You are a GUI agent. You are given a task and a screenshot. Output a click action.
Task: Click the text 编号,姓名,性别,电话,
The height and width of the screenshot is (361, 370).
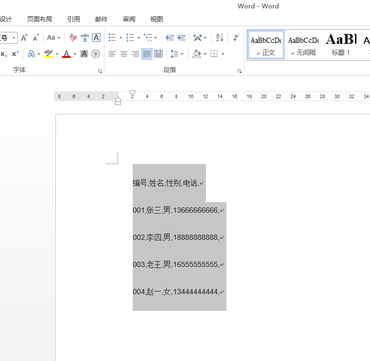166,183
